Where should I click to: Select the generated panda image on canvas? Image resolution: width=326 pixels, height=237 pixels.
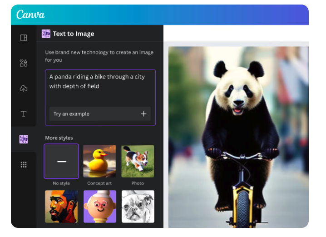coord(238,136)
